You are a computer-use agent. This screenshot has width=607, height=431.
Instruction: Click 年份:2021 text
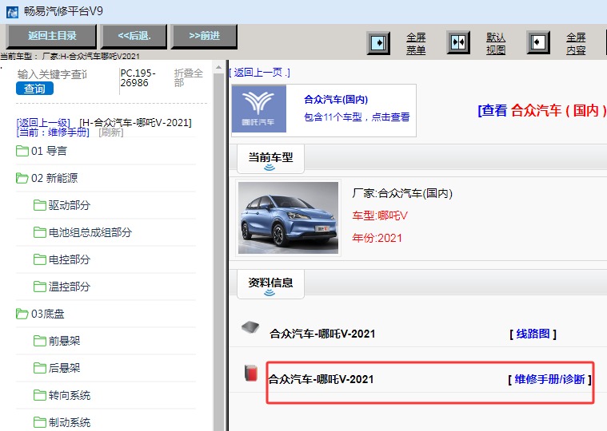pos(377,238)
